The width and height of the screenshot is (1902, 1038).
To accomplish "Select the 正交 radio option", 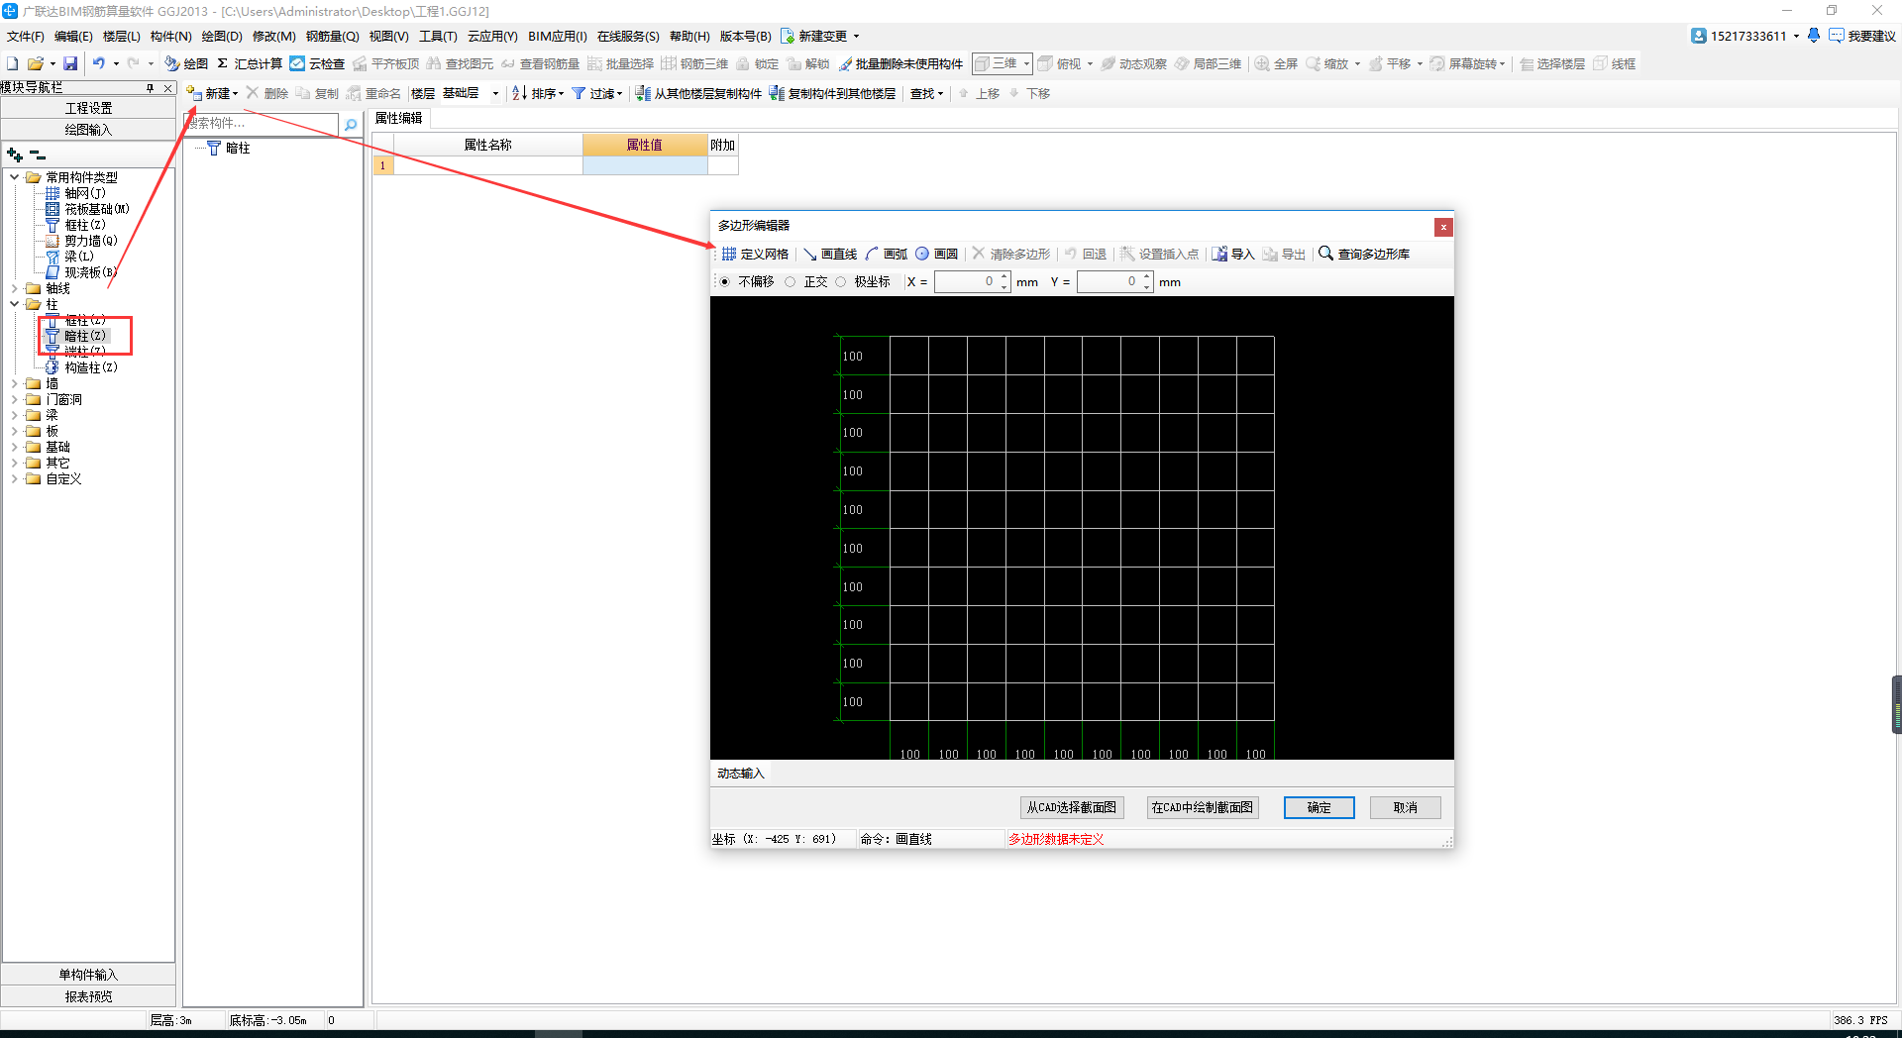I will click(791, 282).
